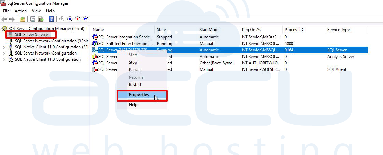Click the Analysis Server row's yellow icon
Viewport: 383px width, 155px height.
pos(95,57)
